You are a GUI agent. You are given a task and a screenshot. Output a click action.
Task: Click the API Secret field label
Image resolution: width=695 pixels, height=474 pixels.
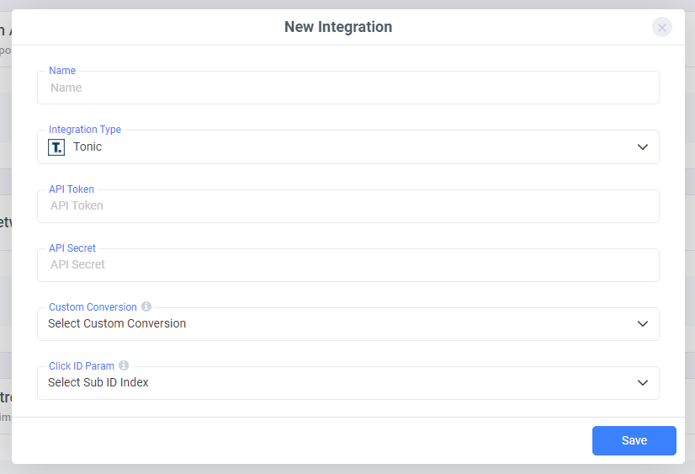click(72, 248)
